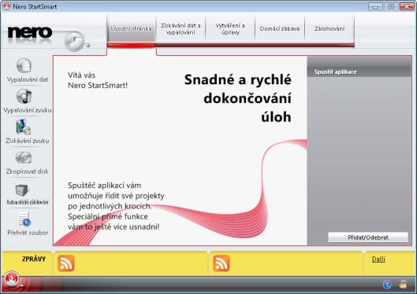Maximize the Nero StartSmart window
417x294 pixels.
pos(391,6)
